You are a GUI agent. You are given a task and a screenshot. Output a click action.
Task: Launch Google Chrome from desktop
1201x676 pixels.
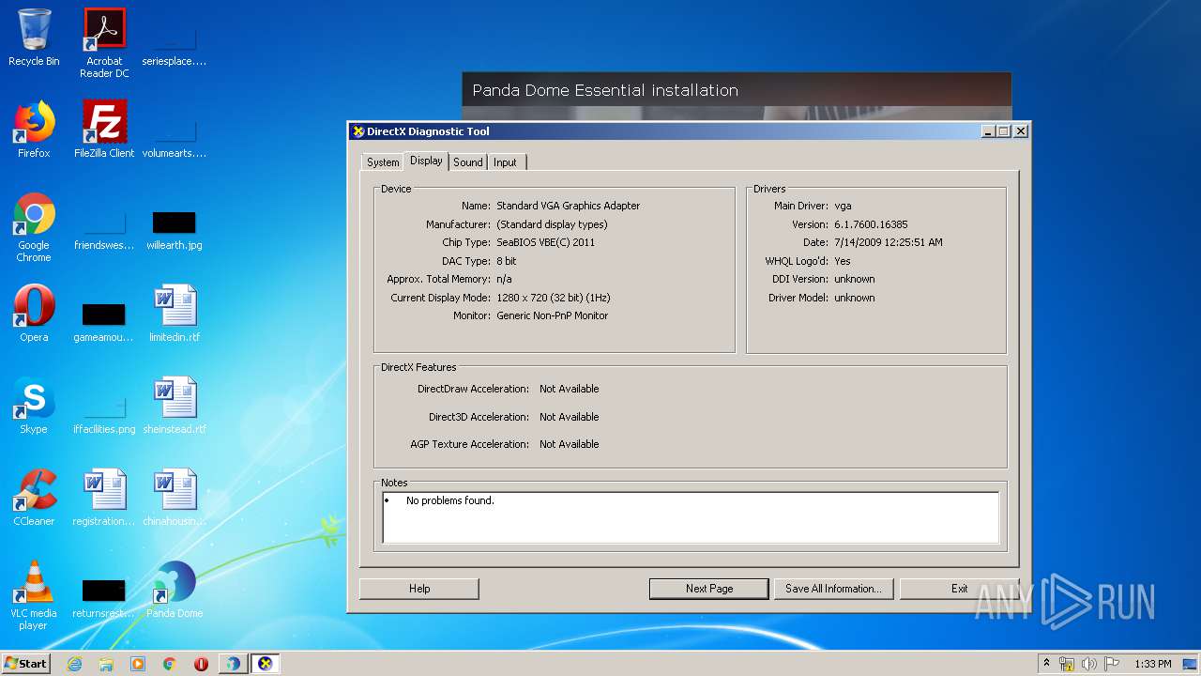pos(34,227)
